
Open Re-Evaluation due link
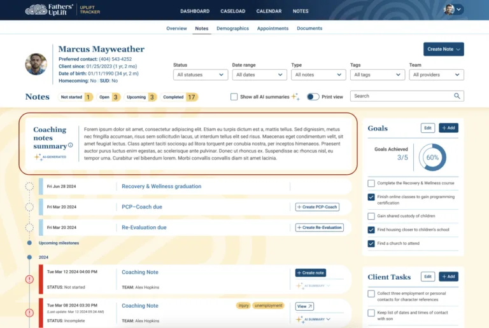[x=144, y=228]
